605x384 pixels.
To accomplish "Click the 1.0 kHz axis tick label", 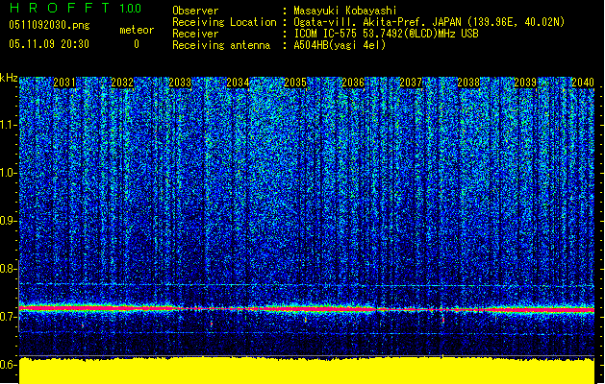I will (x=9, y=173).
